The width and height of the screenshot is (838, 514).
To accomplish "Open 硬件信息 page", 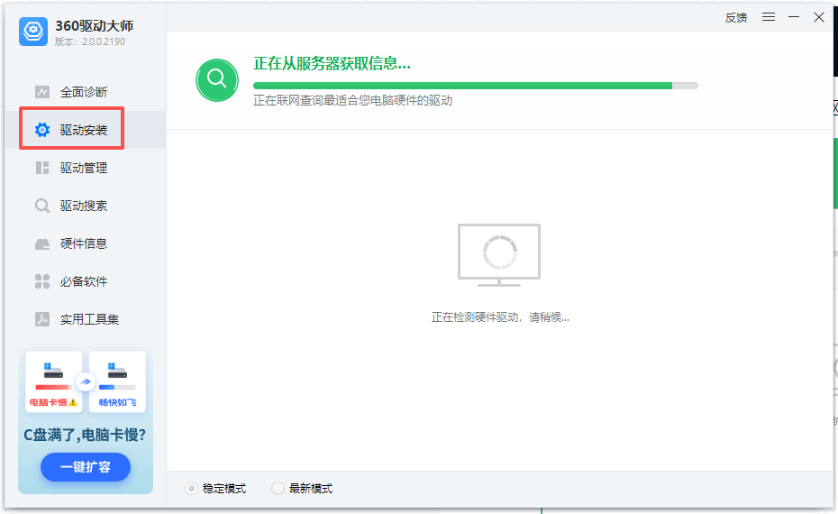I will (x=86, y=243).
